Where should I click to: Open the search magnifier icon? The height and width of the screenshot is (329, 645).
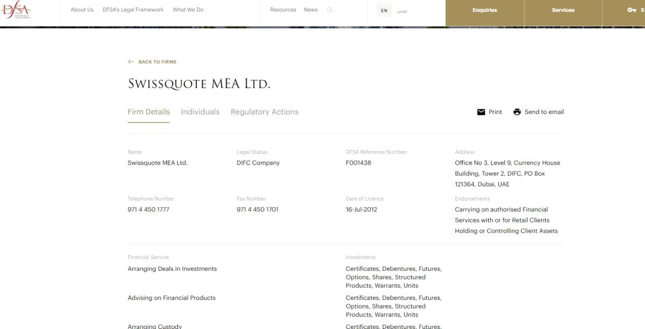coord(330,10)
